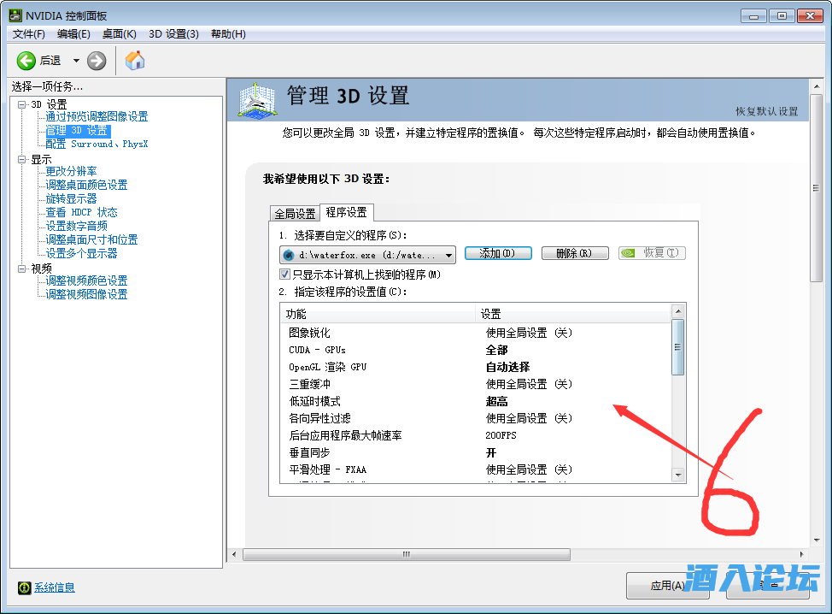
Task: Click the 200FPS value cell
Action: coord(501,435)
